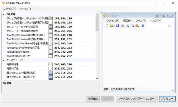The image size is (178, 107).
Task: Click the New document icon in preview toolbar
Action: [107, 26]
